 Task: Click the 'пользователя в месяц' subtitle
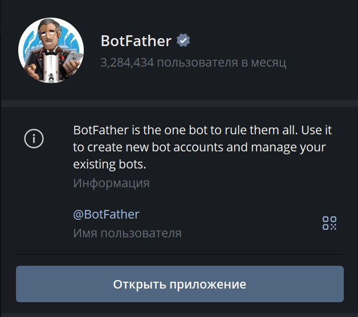(x=221, y=63)
